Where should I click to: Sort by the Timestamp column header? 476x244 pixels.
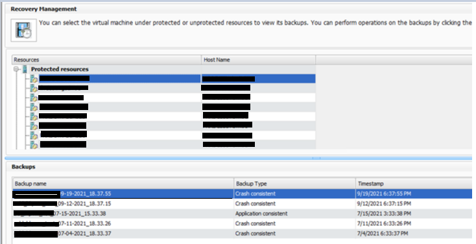point(414,184)
